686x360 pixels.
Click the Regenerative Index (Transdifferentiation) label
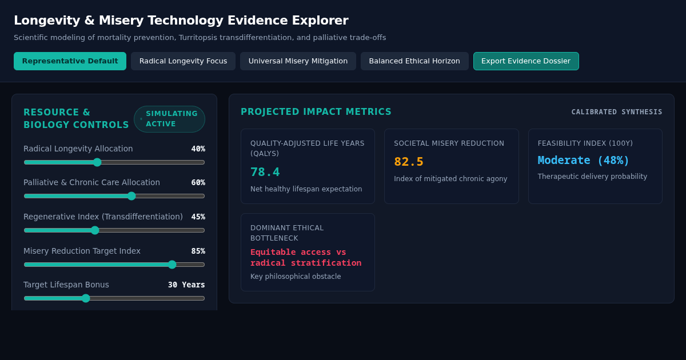point(103,217)
